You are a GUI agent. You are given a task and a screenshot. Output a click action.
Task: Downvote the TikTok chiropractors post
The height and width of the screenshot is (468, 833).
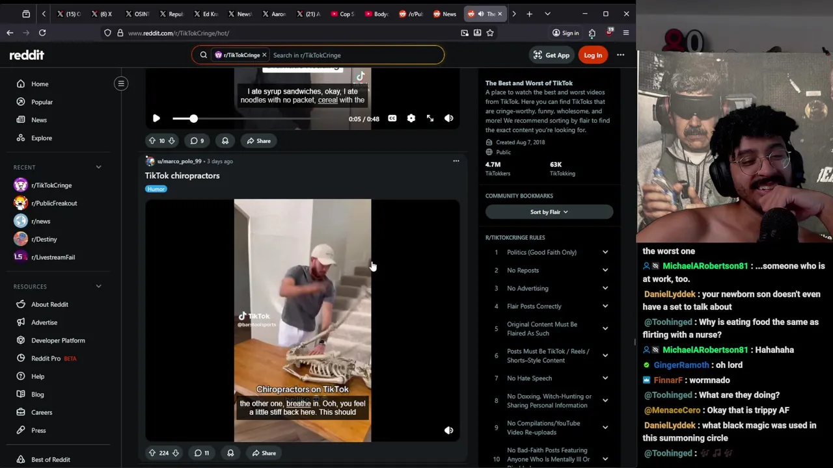(x=175, y=453)
